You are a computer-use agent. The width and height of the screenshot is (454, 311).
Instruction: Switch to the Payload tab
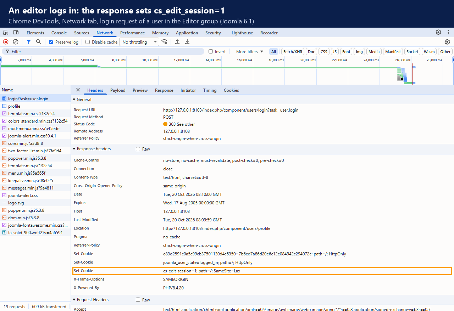pos(118,90)
